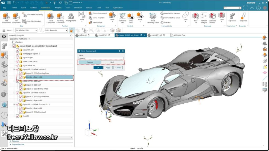Toggle jaguar leaper checkbox
Image resolution: width=269 pixels, height=151 pixels.
point(17,58)
